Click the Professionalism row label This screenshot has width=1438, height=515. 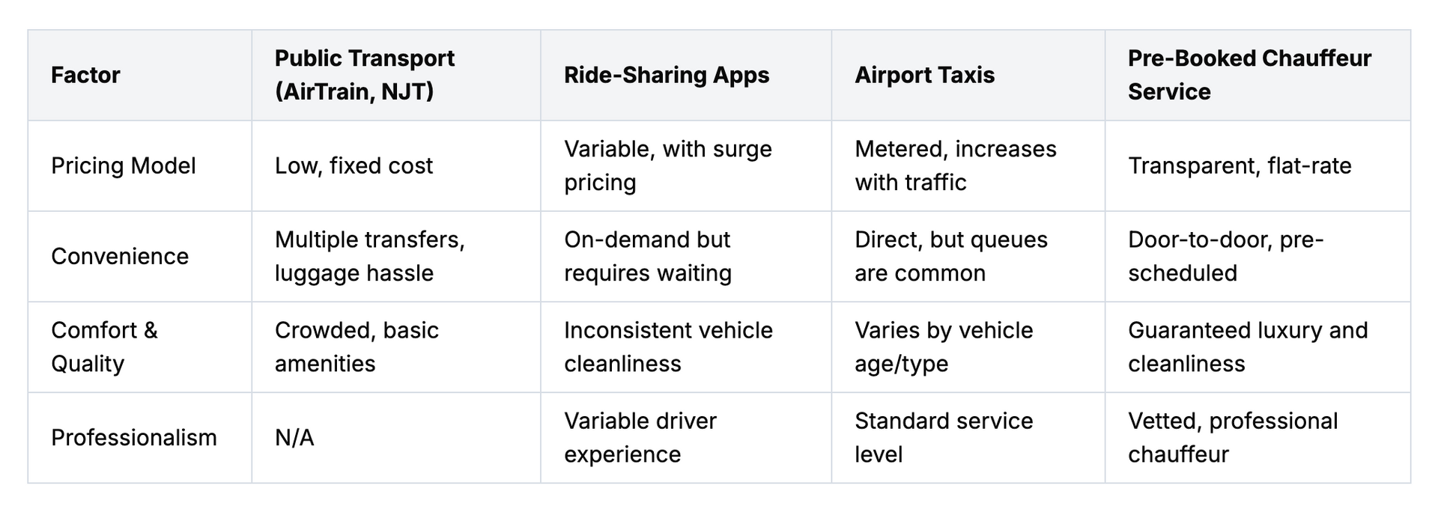click(139, 438)
